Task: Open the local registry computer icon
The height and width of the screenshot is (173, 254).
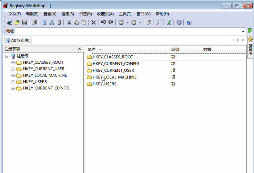Action: (x=44, y=23)
